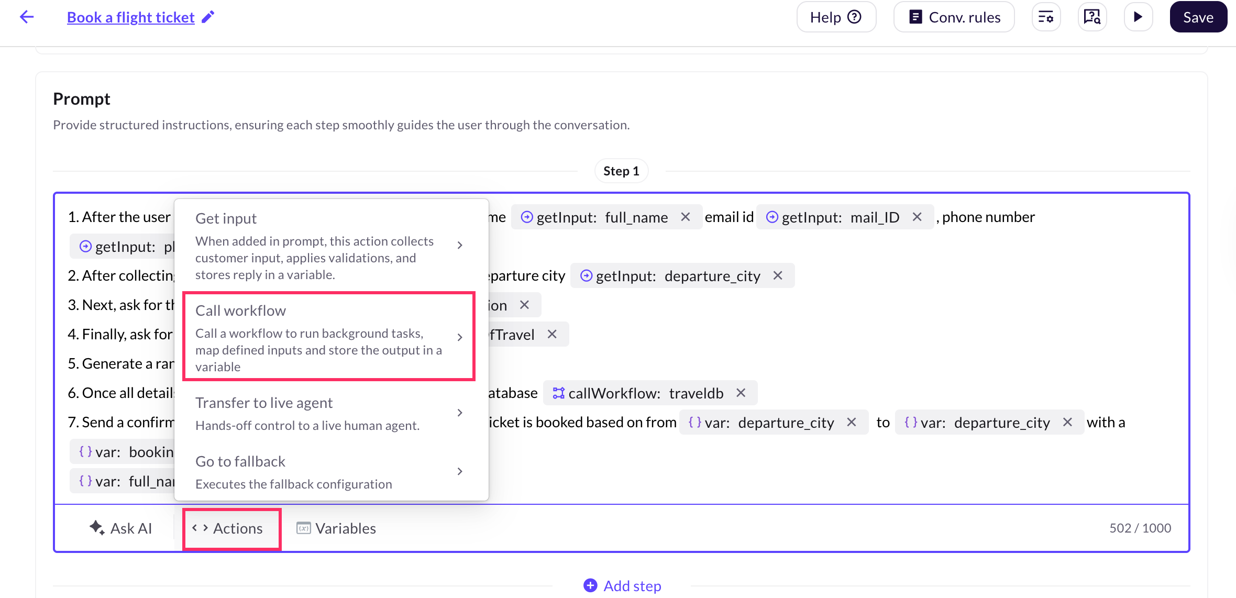The image size is (1236, 598).
Task: Click the pencil edit icon beside title
Action: click(208, 17)
